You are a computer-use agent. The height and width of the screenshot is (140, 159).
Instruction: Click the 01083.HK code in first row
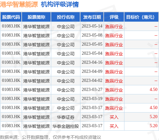point(11,26)
